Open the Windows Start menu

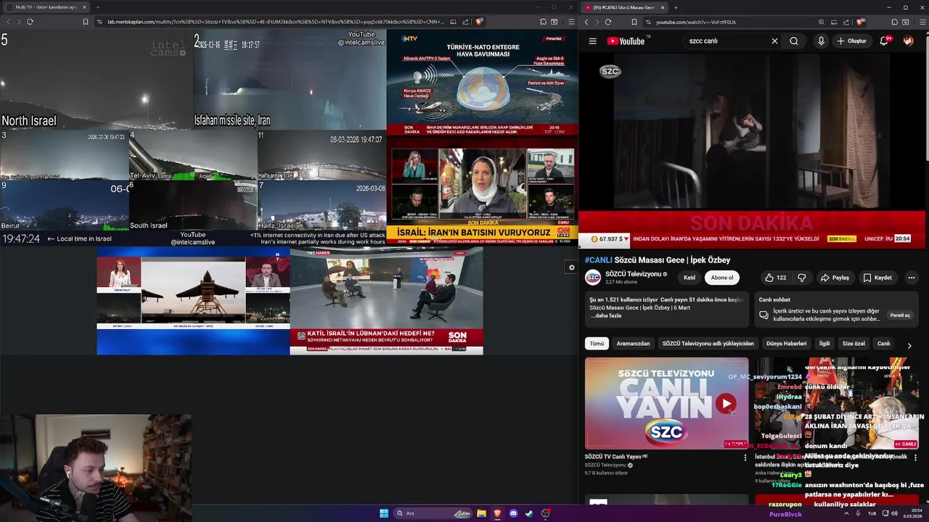click(384, 513)
